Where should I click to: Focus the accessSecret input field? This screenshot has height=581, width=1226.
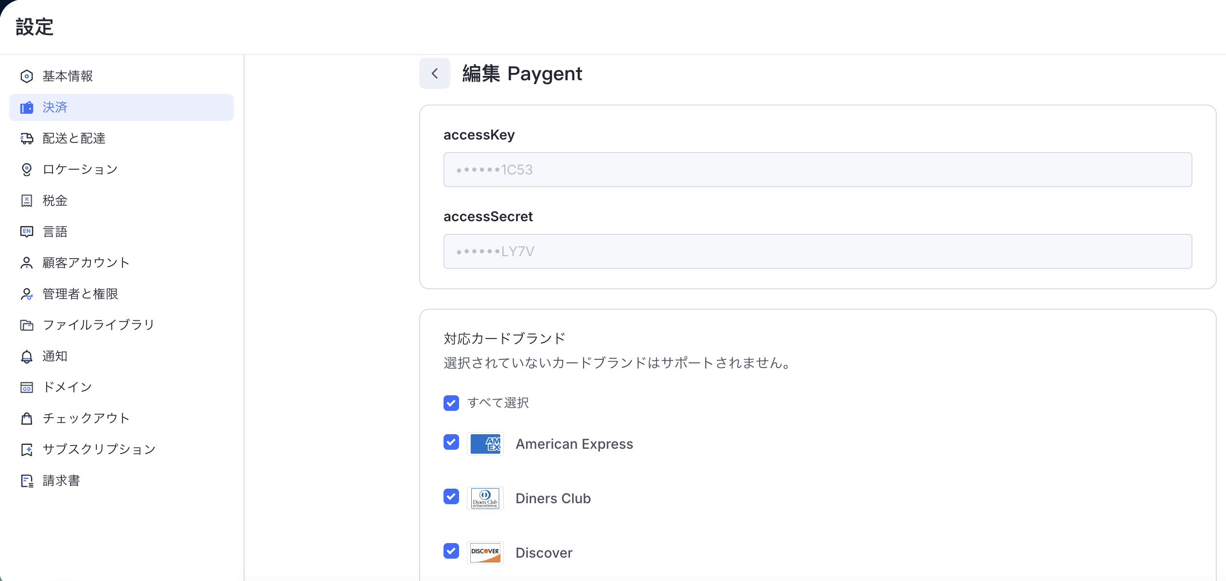[x=817, y=251]
